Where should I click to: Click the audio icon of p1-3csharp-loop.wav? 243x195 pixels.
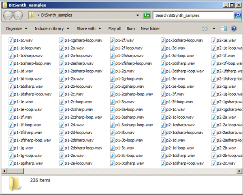pyautogui.click(x=163, y=40)
